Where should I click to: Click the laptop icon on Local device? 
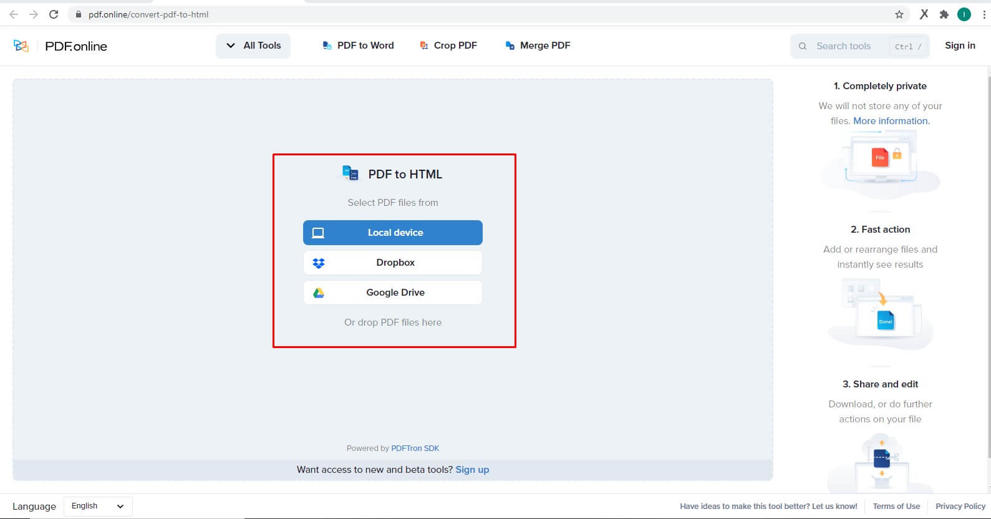(318, 233)
